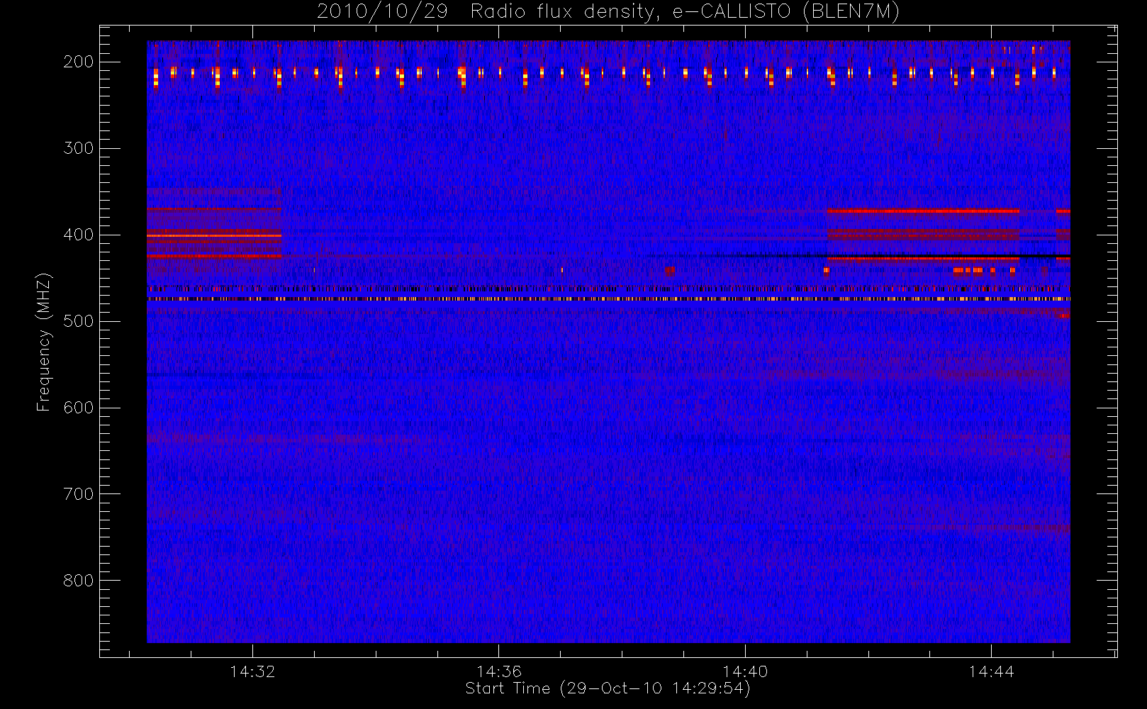Click the 200 frequency tick label
Screen dimensions: 1147x709
(x=79, y=62)
